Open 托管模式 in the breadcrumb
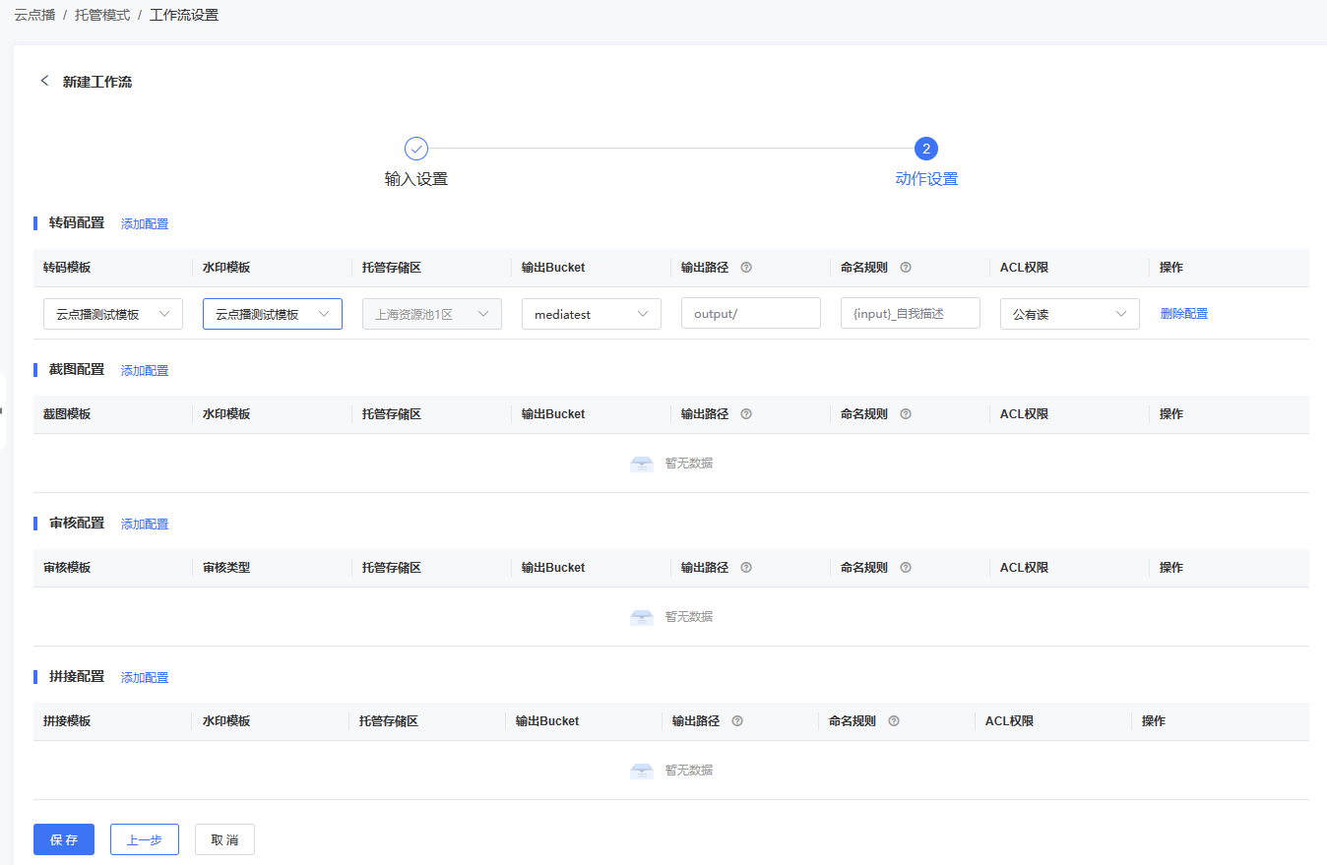This screenshot has width=1327, height=865. pyautogui.click(x=102, y=16)
